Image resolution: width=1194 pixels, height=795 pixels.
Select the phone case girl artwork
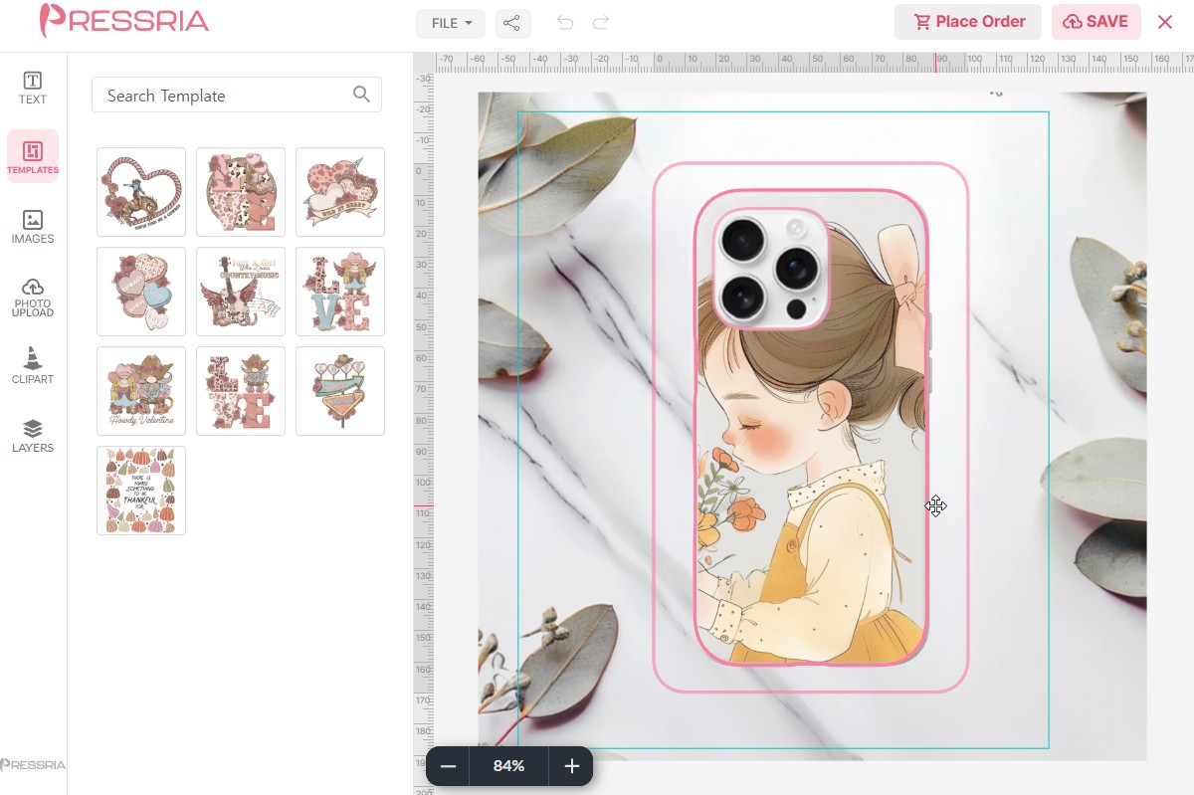pyautogui.click(x=811, y=428)
